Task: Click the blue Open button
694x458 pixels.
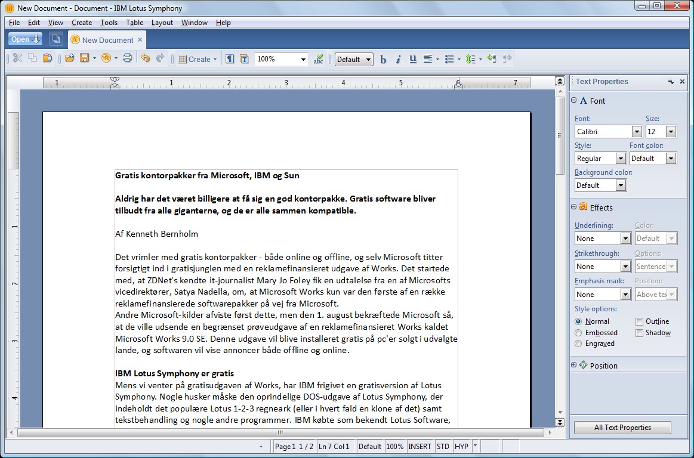Action: [x=25, y=39]
